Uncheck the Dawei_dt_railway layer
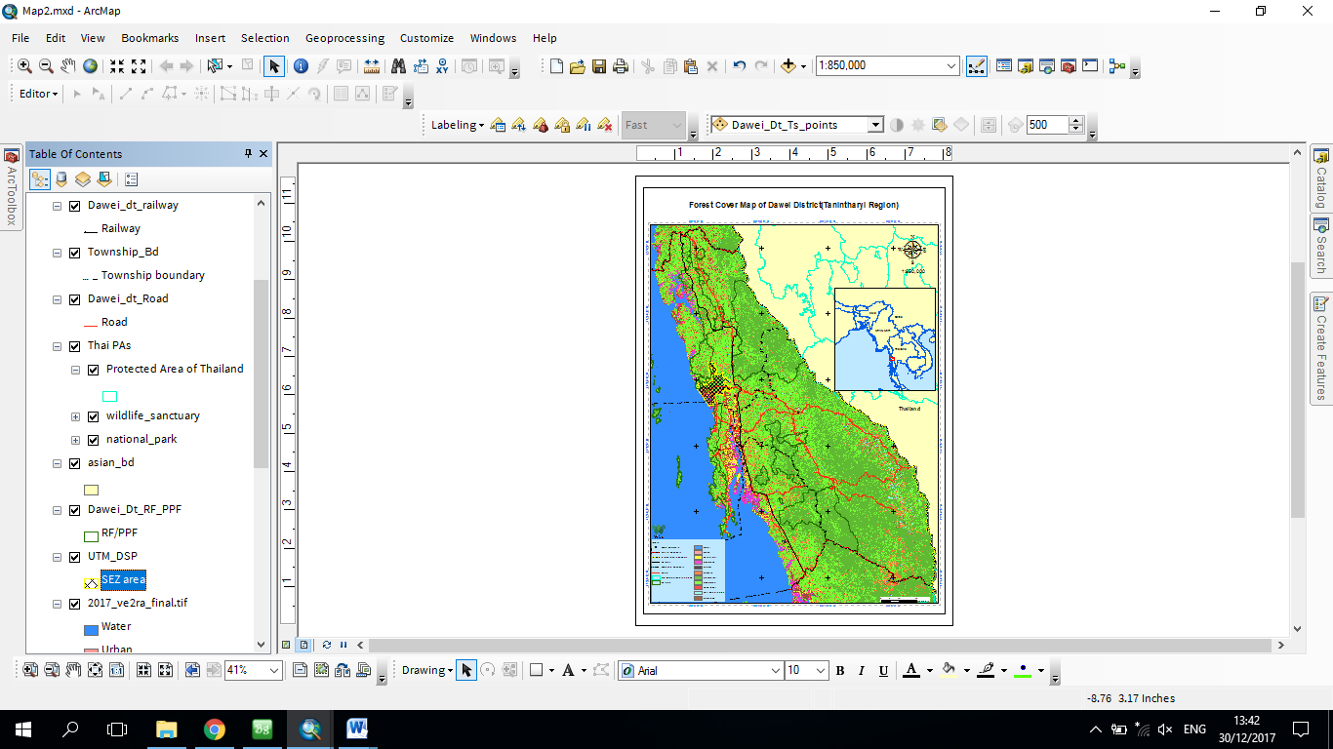 75,206
